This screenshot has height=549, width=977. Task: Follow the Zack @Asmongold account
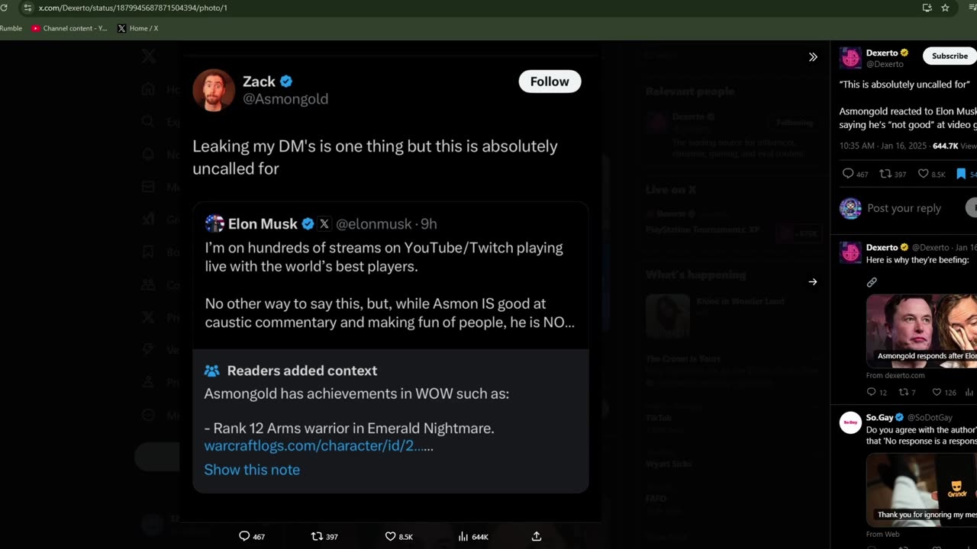(x=550, y=82)
